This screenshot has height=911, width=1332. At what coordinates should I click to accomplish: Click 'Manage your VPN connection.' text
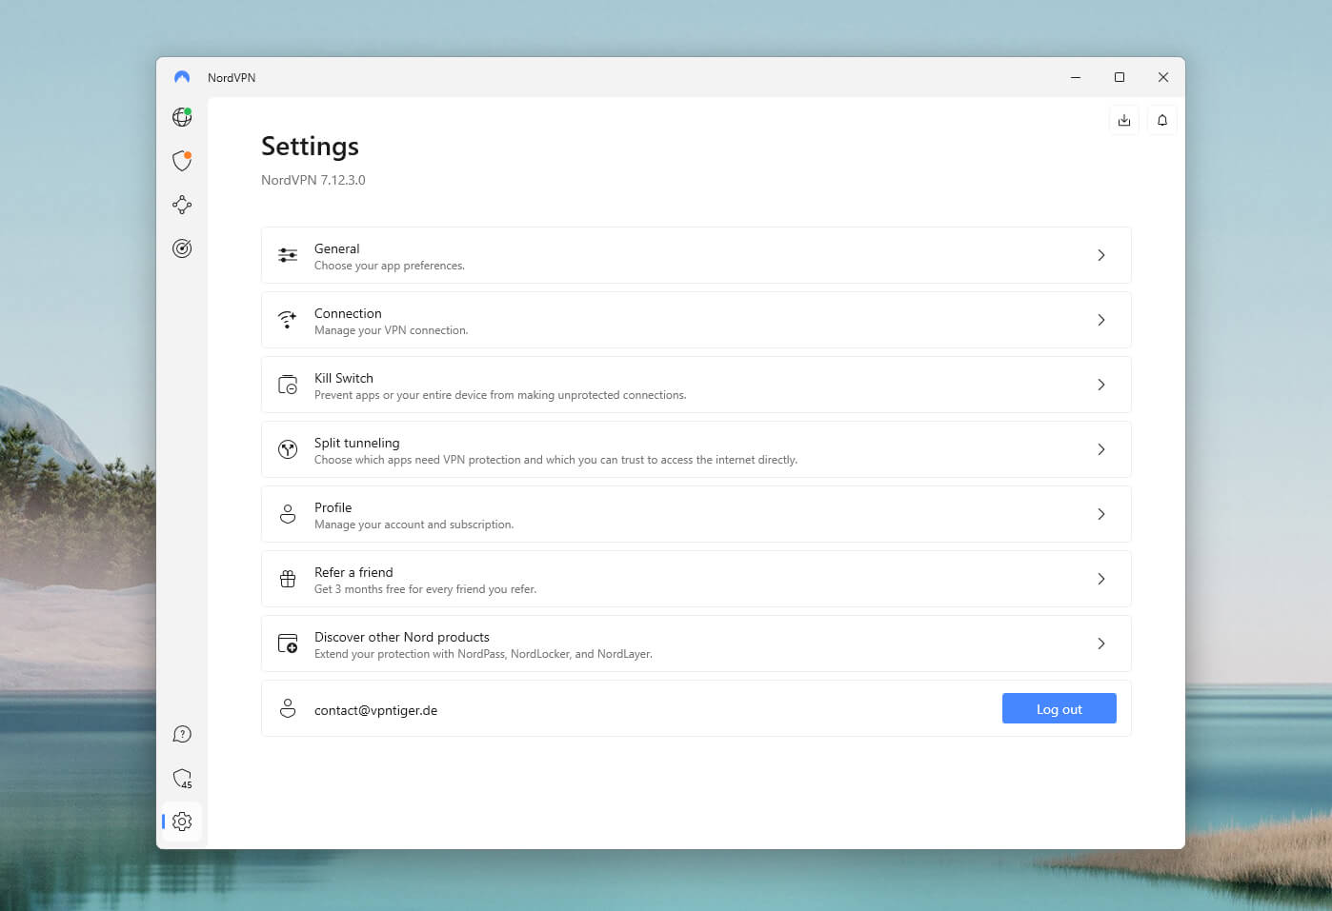392,330
